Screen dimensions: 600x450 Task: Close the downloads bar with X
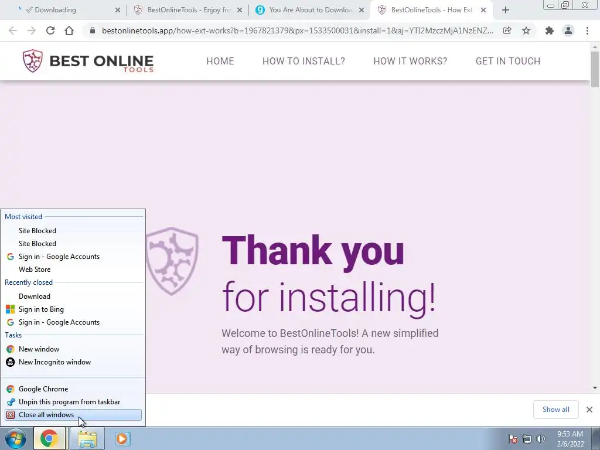pyautogui.click(x=589, y=410)
